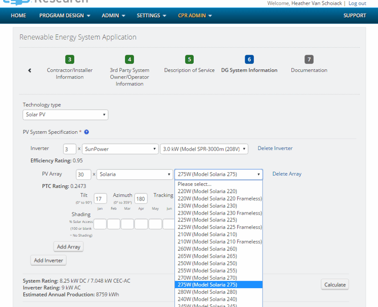Viewport: 378px width, 307px height.
Task: Select 225W (Model Solaria 225 Frameless) option
Action: click(x=218, y=227)
